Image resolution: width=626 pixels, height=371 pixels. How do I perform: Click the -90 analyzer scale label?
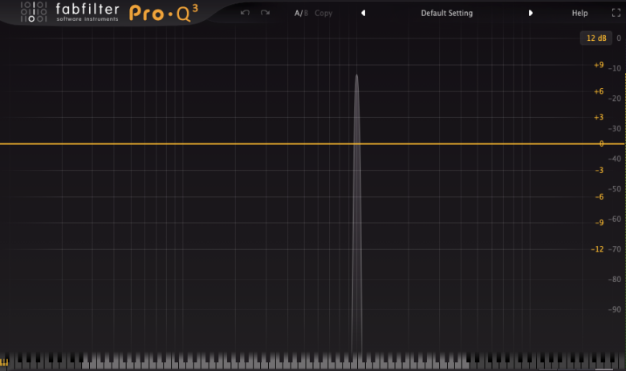[x=616, y=309]
